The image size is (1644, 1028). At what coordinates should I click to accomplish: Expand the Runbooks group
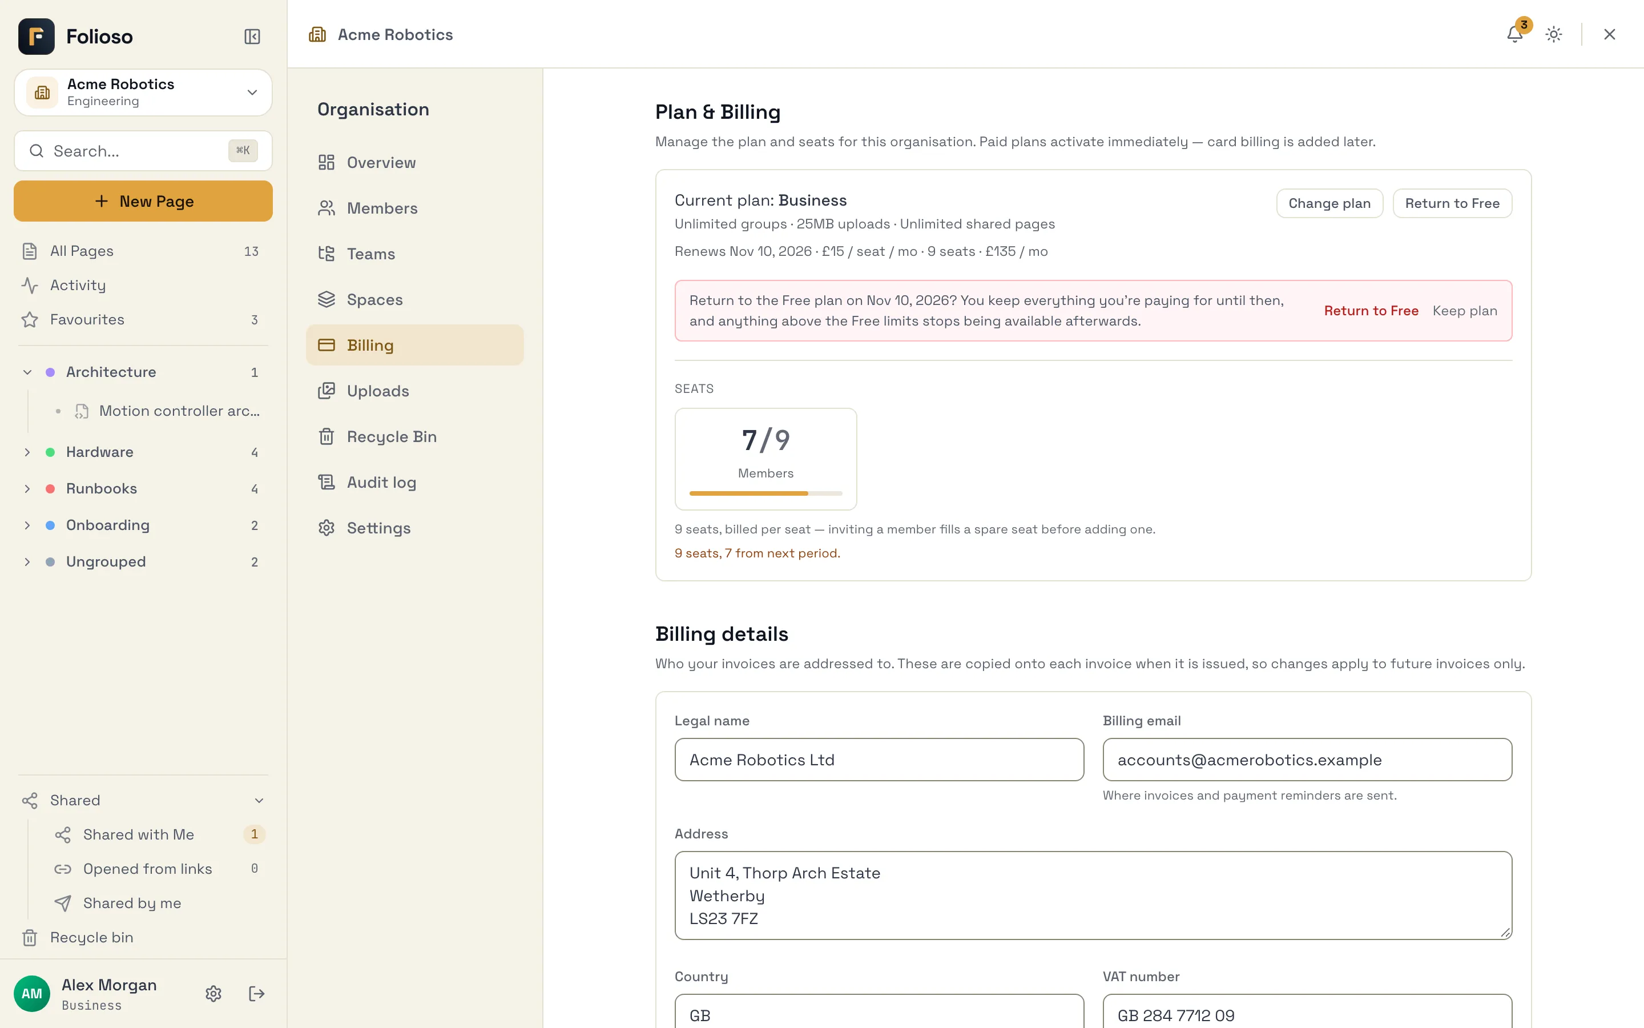pos(27,488)
